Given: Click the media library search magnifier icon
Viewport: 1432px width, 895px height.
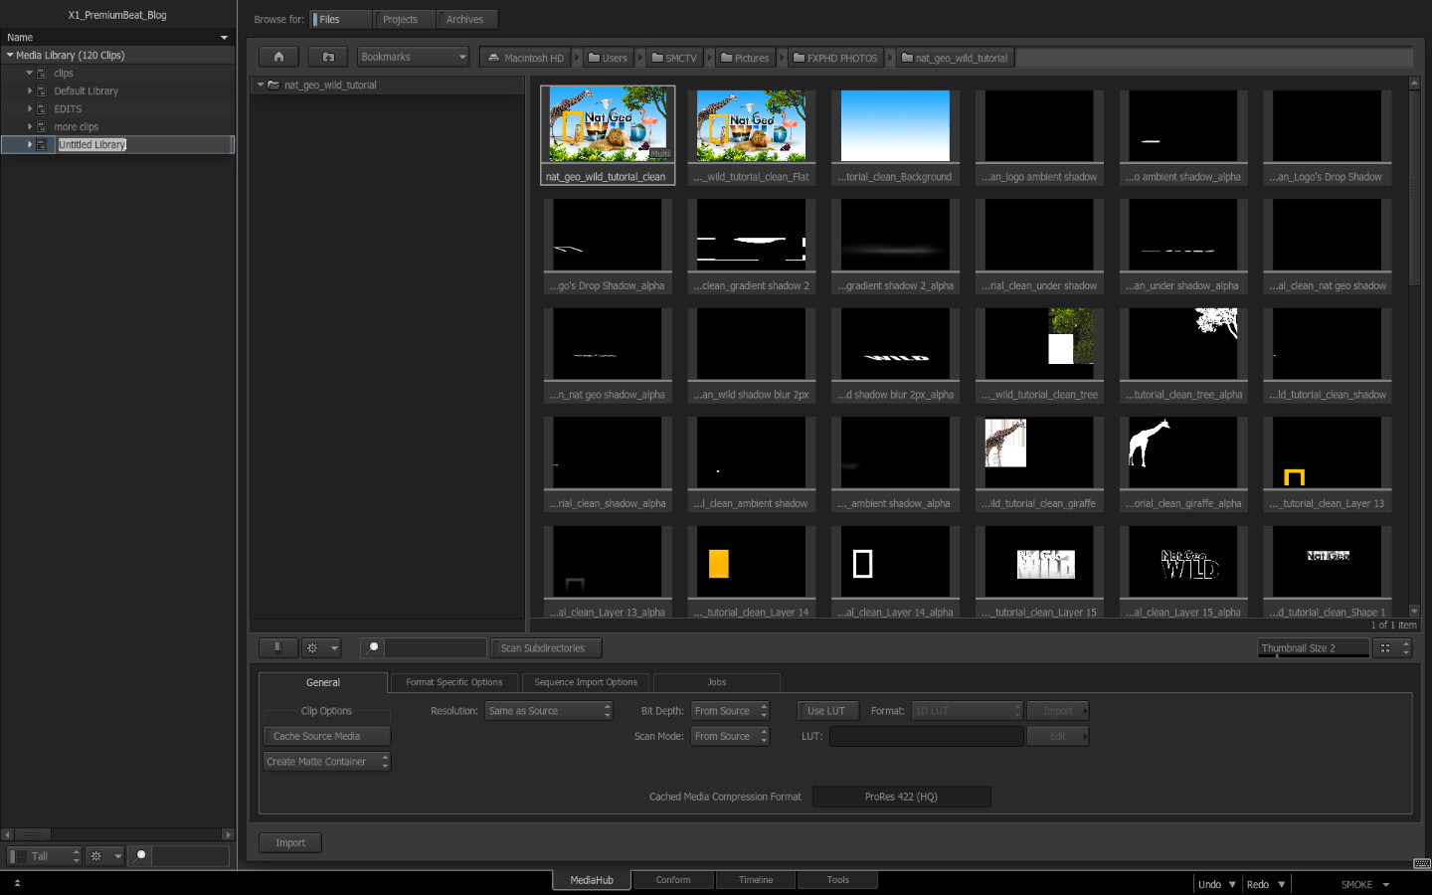Looking at the screenshot, I should (x=141, y=855).
